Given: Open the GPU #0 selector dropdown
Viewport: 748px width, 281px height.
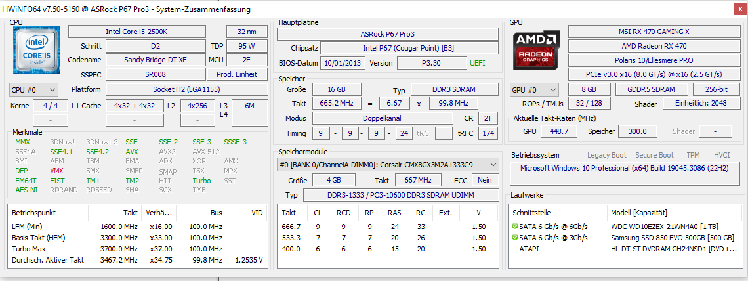Looking at the screenshot, I should (x=535, y=90).
